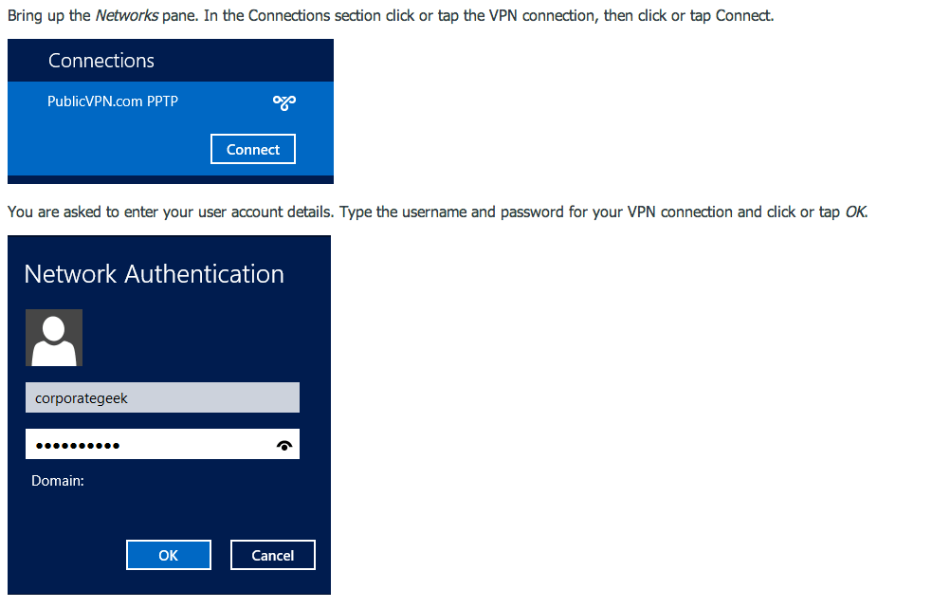Click Connect on the selected VPN connection

252,149
